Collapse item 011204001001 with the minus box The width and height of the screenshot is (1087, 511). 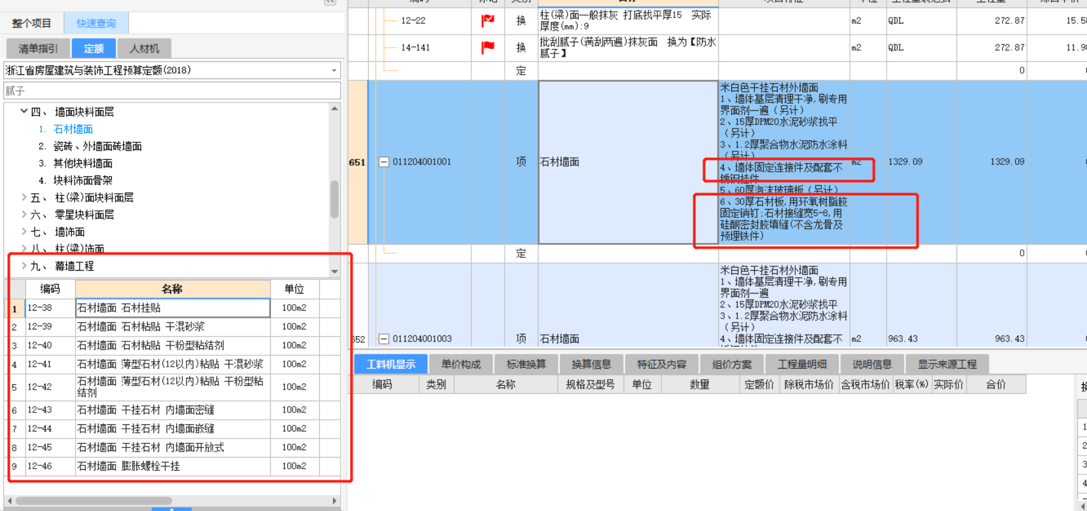384,162
